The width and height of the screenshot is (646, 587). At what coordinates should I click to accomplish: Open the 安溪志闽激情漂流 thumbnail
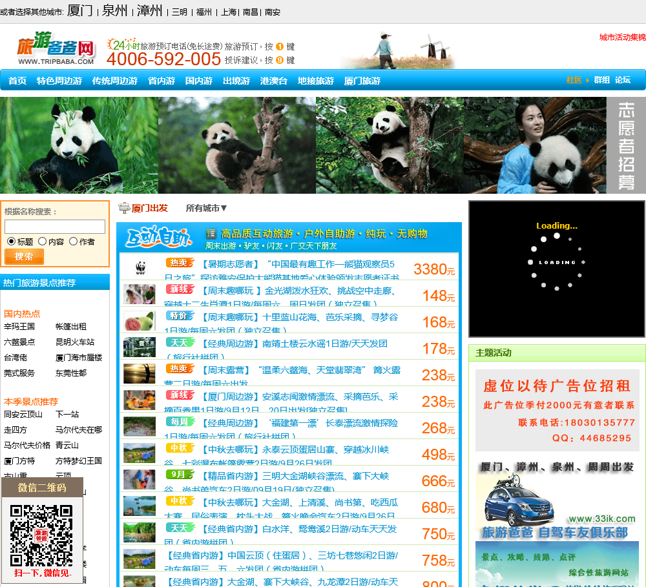click(x=140, y=400)
